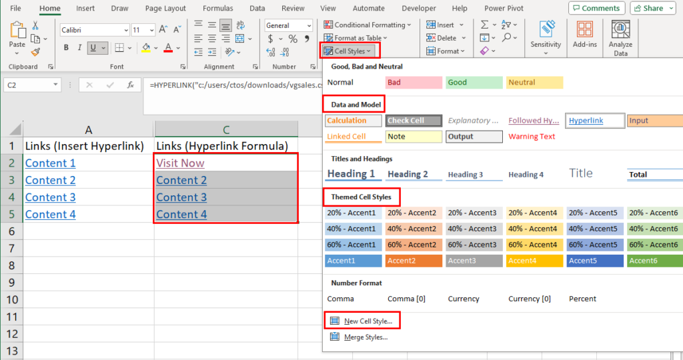Click the Orientation text angle icon
This screenshot has height=360, width=683.
point(229,52)
